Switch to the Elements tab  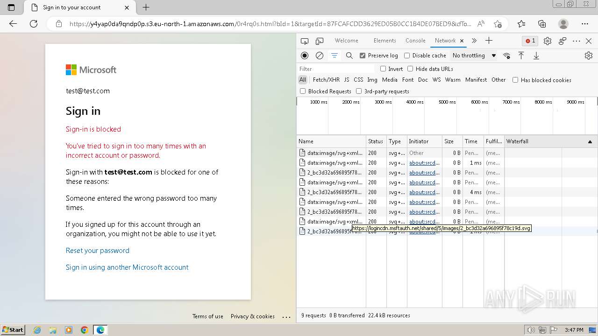tap(385, 41)
